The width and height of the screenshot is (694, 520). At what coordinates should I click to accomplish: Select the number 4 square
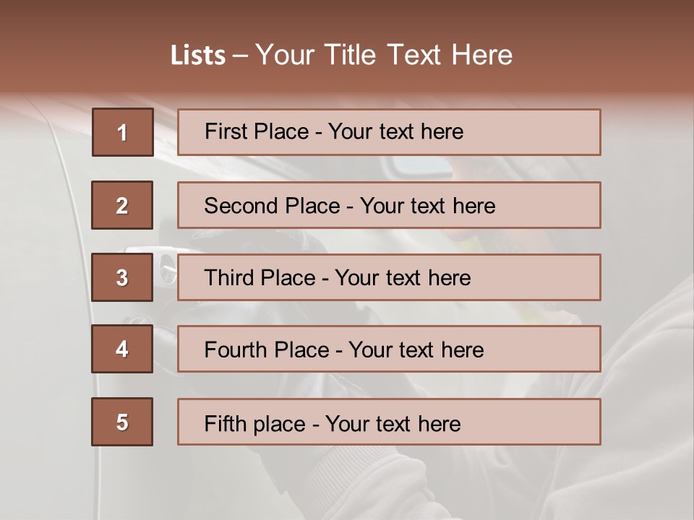pos(122,349)
